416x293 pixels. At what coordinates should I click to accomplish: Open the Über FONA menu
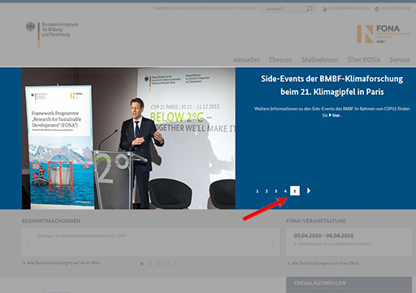click(364, 60)
